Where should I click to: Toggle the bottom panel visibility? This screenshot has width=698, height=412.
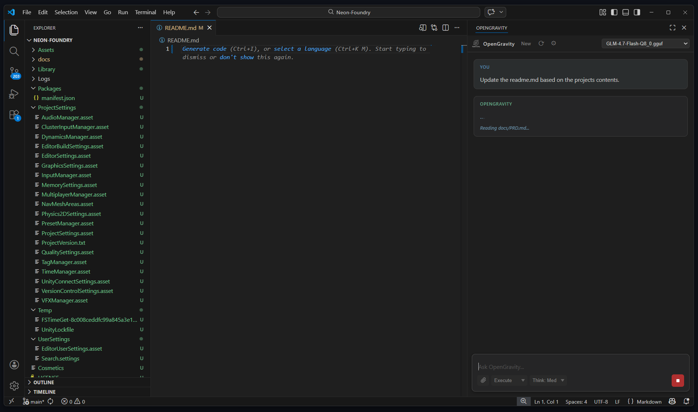tap(626, 12)
